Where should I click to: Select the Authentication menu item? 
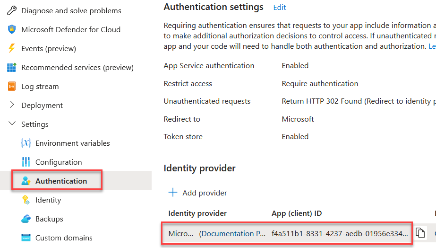pyautogui.click(x=61, y=181)
